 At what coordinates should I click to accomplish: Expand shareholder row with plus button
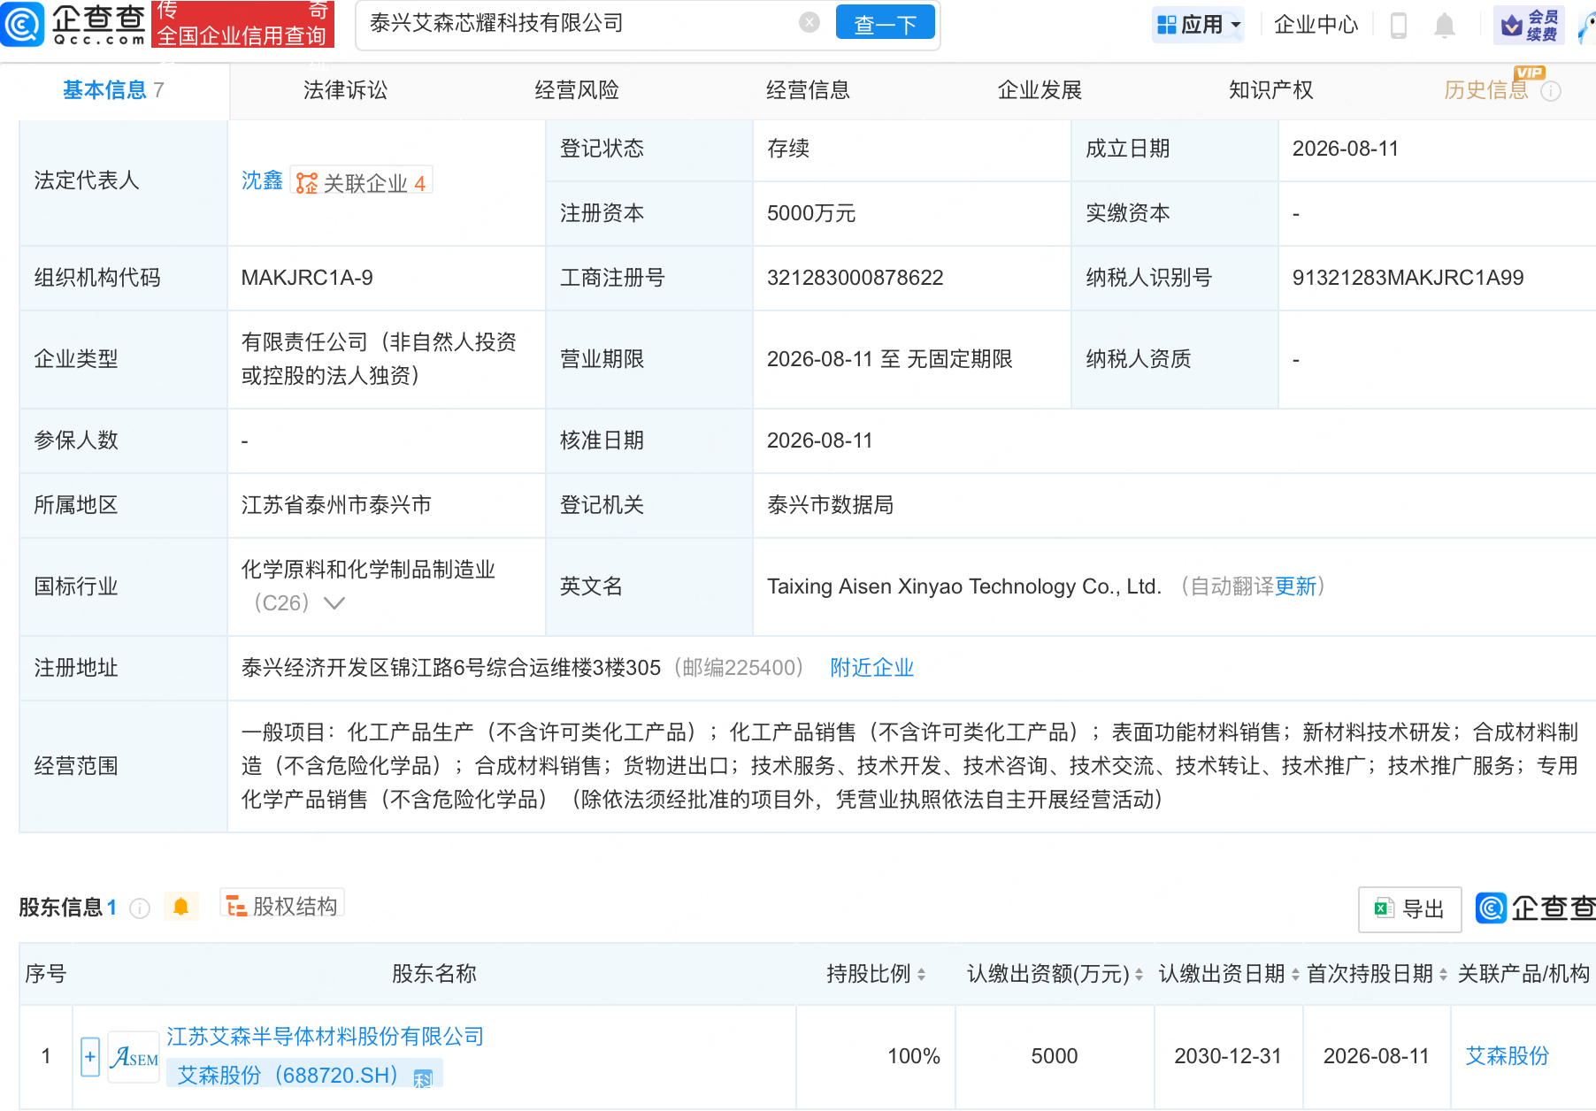click(x=89, y=1056)
